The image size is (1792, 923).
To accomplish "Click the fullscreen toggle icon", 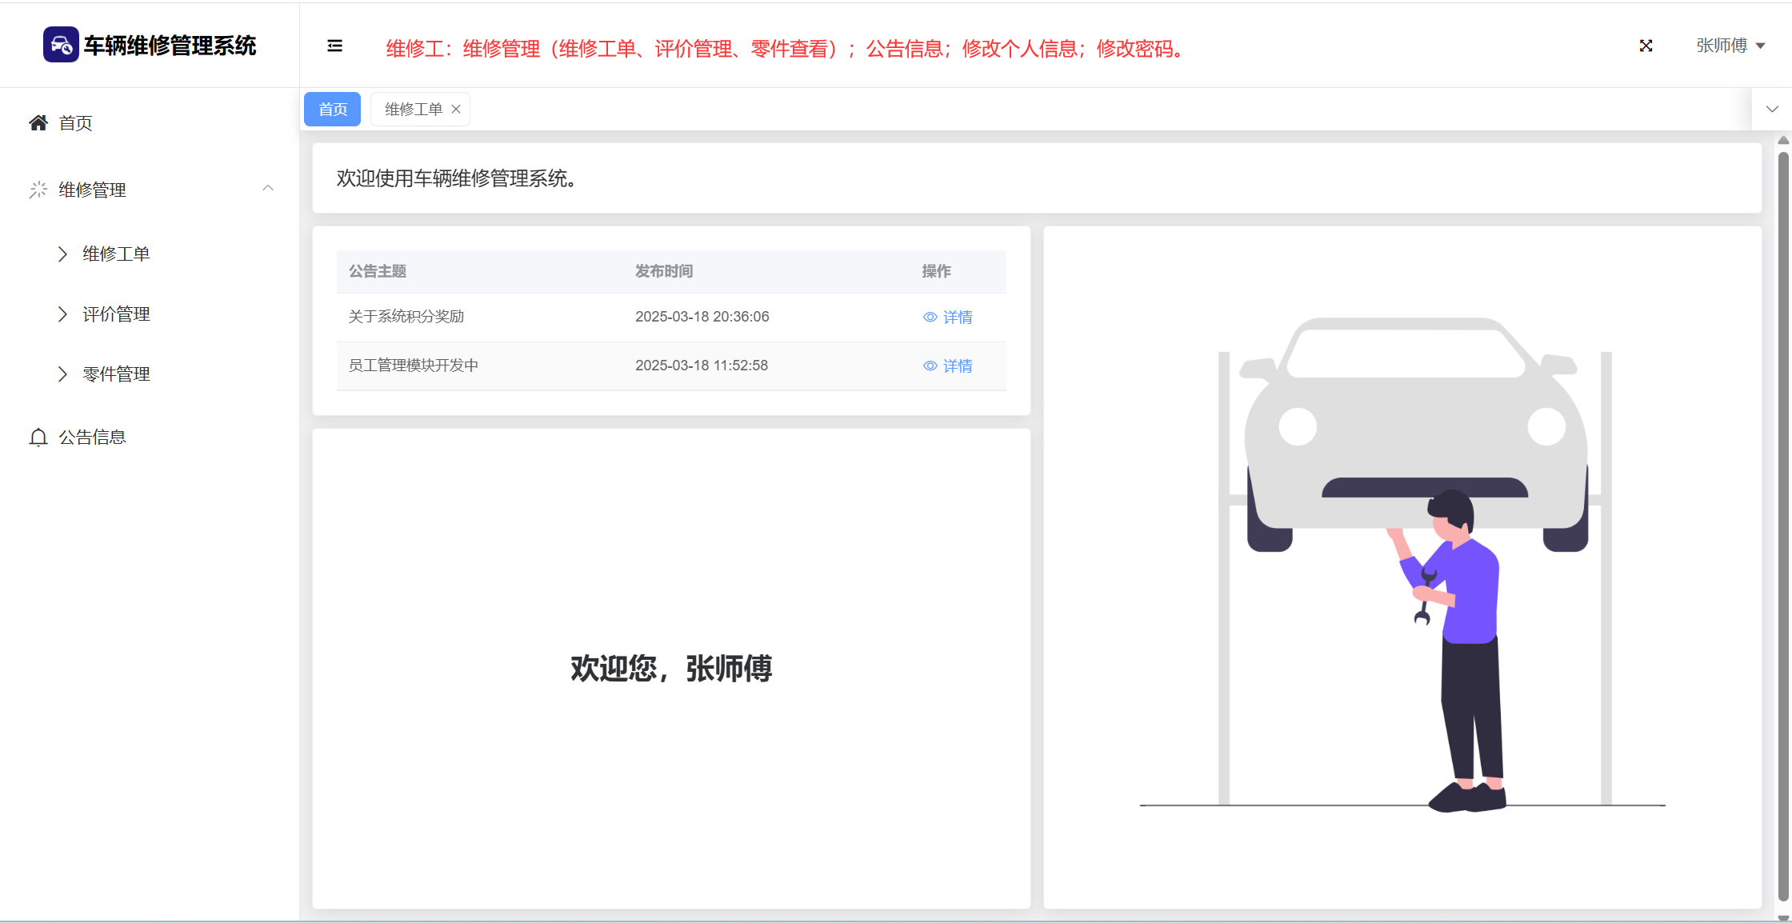I will coord(1646,46).
